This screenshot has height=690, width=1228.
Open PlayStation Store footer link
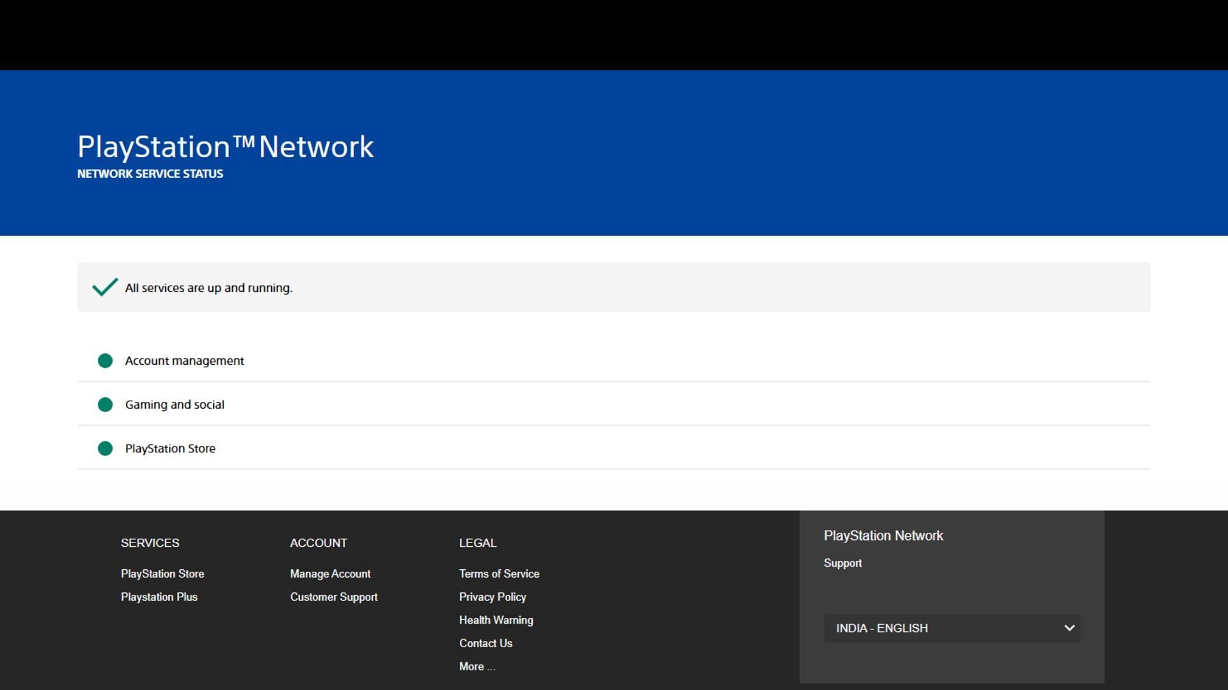tap(162, 574)
